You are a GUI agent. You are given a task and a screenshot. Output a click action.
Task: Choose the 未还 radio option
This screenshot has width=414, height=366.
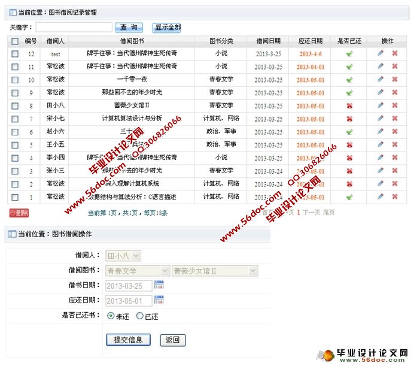click(x=111, y=316)
